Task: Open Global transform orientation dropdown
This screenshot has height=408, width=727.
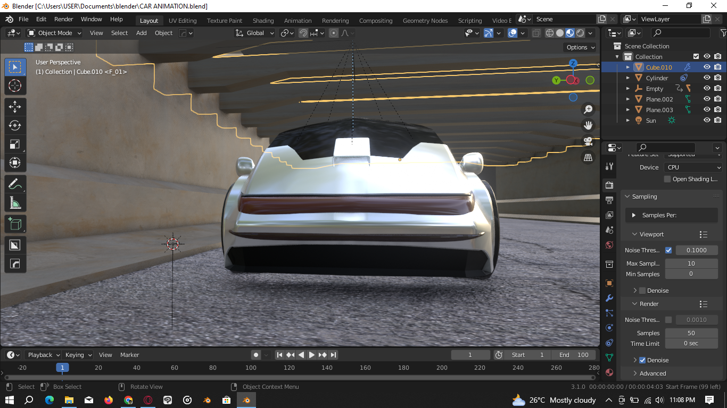Action: 255,33
